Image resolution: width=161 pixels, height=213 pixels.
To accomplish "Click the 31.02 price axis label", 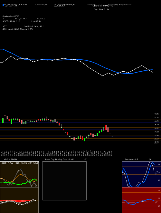I will [156, 132].
